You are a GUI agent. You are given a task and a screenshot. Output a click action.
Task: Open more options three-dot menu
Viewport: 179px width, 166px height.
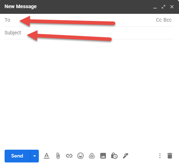160,156
